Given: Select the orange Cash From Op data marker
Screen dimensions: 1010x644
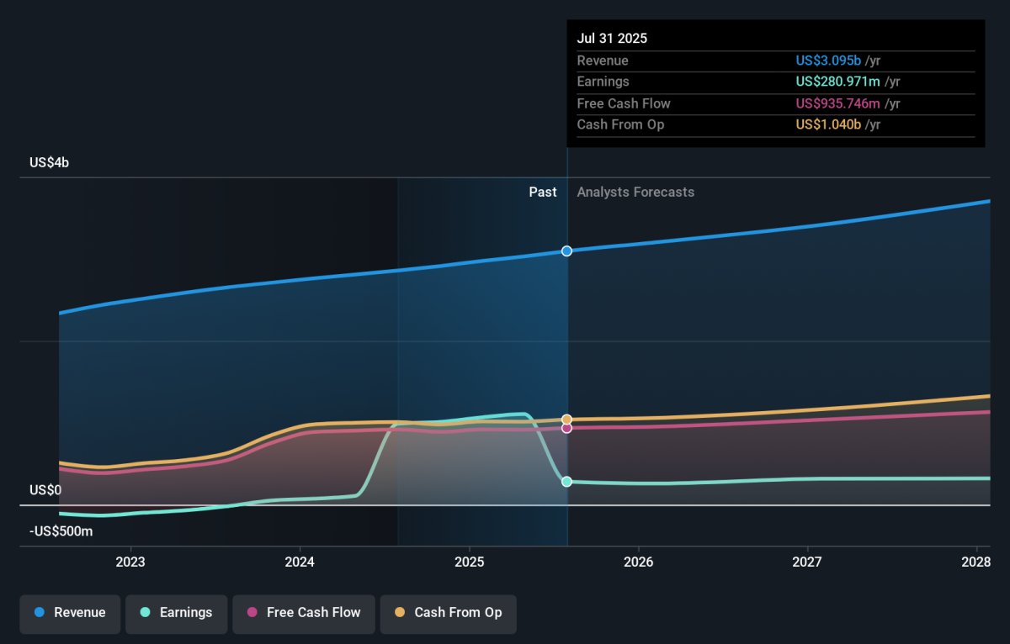Looking at the screenshot, I should [567, 419].
